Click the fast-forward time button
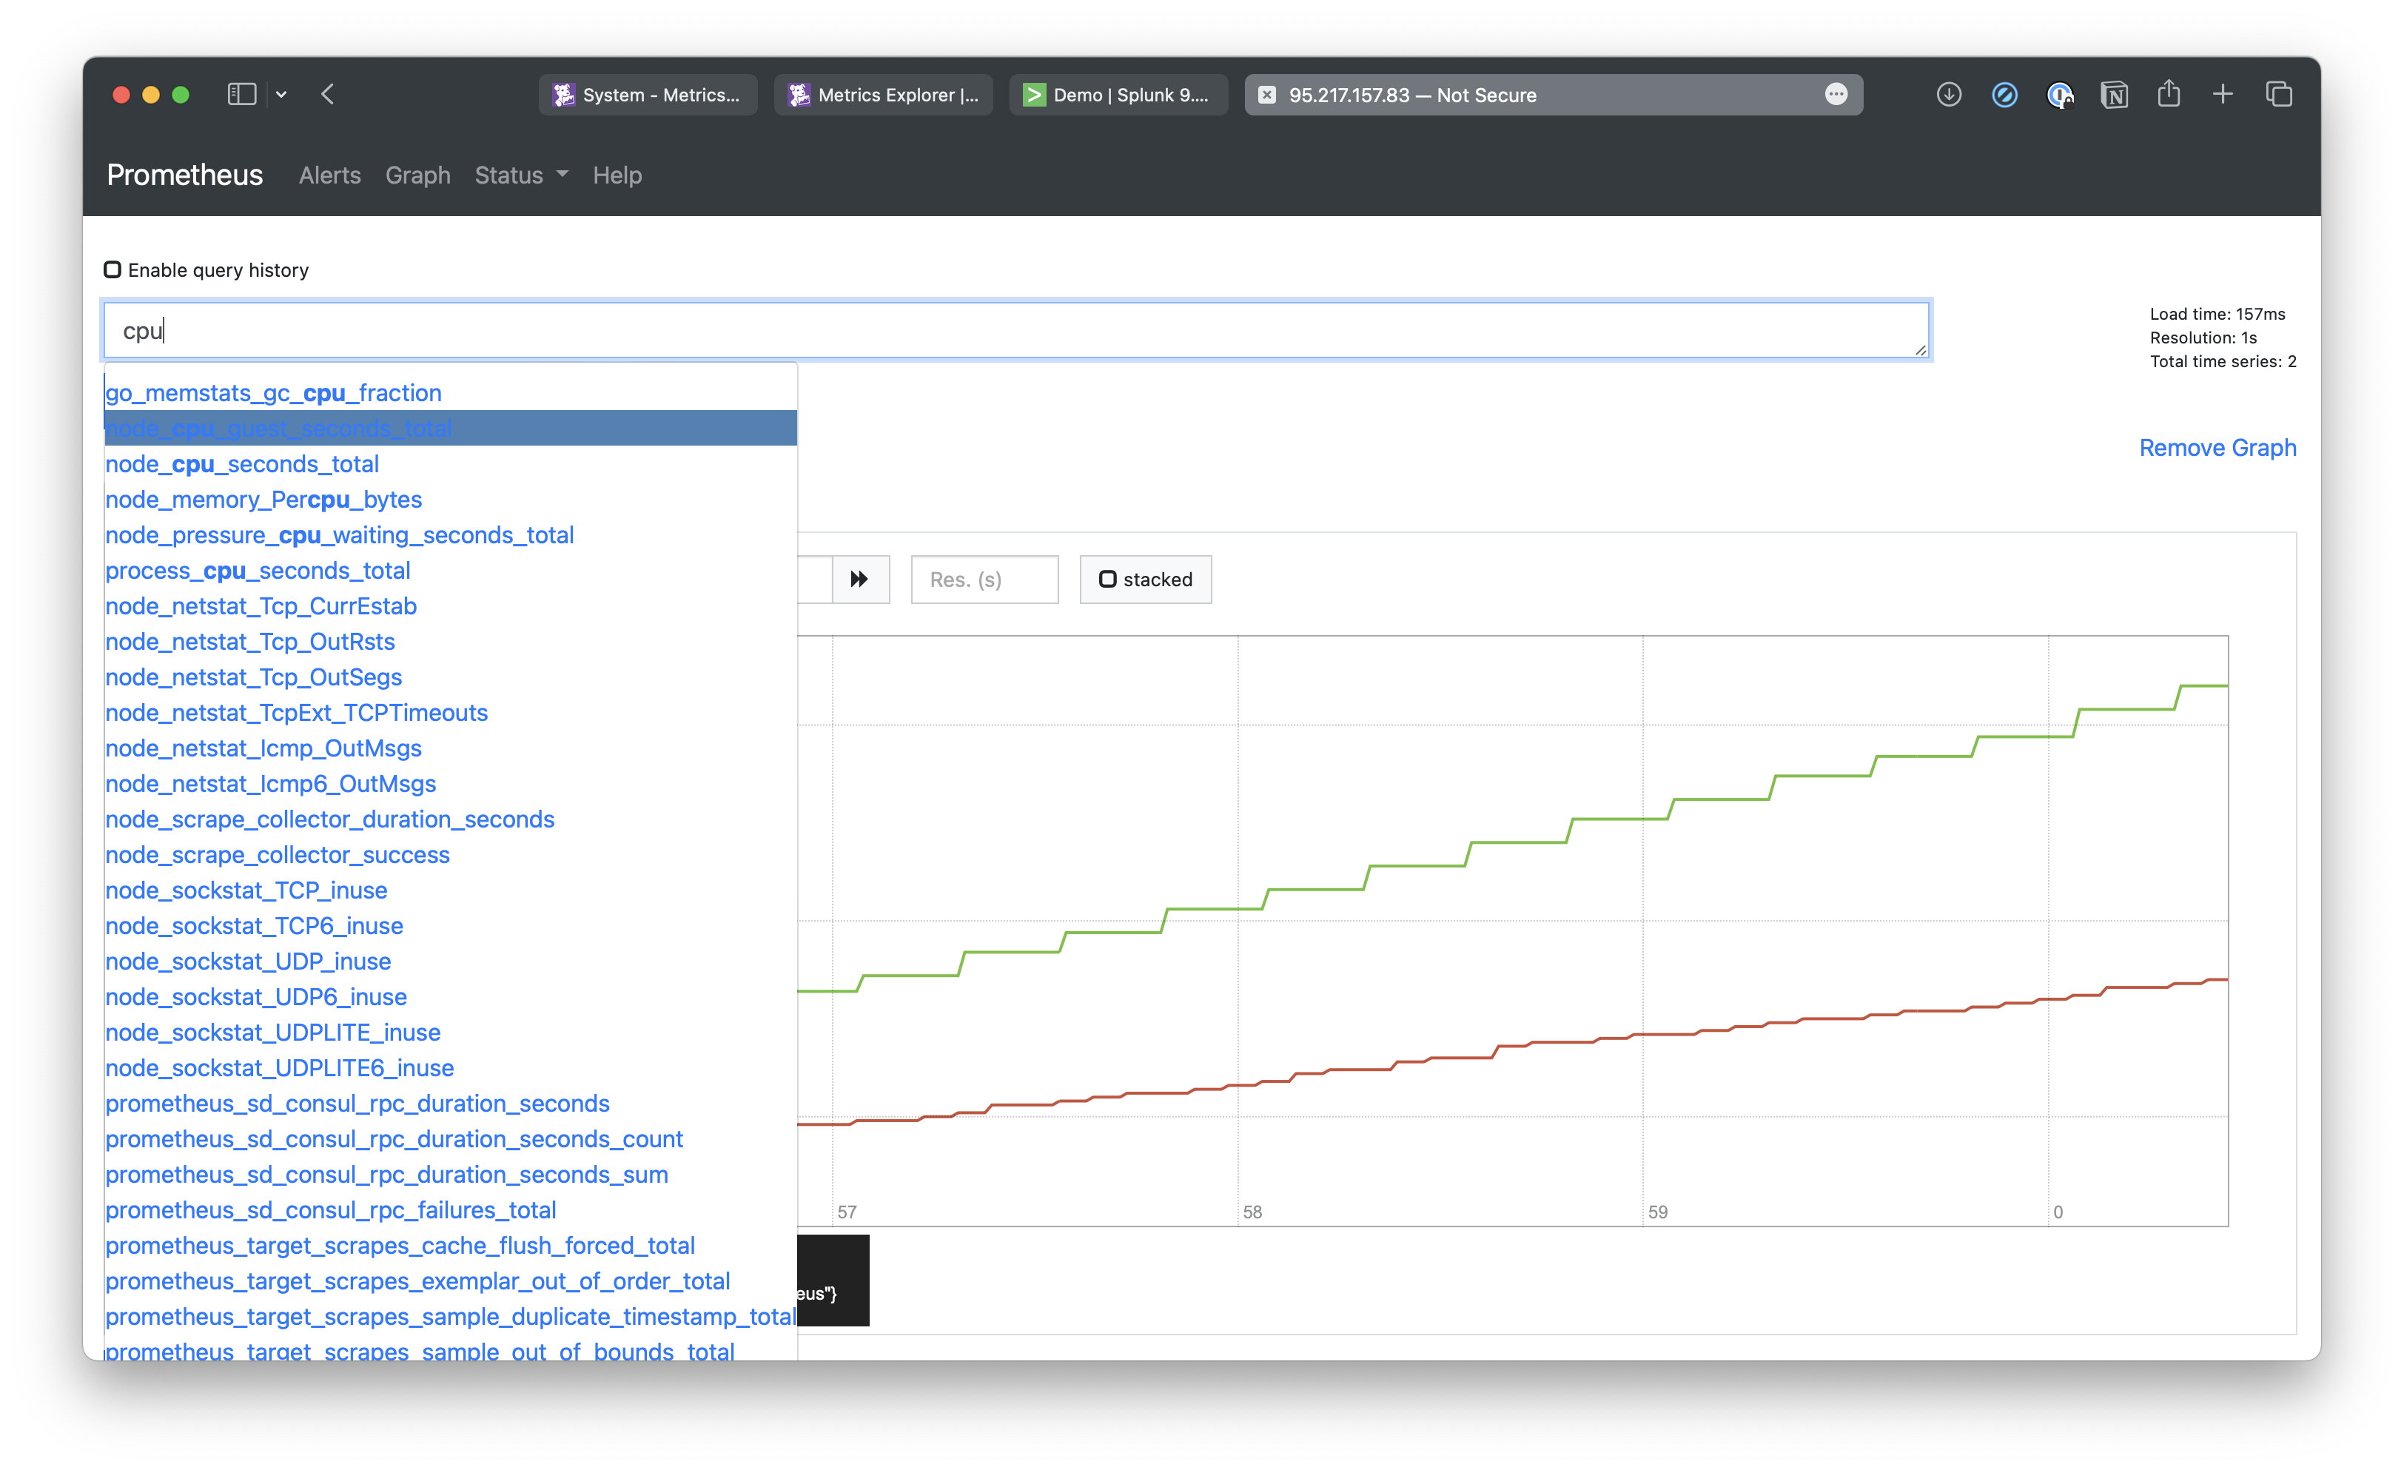The width and height of the screenshot is (2404, 1470). (x=859, y=580)
